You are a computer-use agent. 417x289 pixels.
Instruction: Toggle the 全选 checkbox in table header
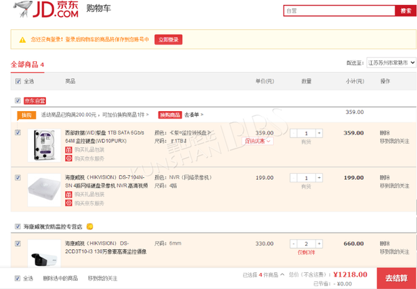pos(18,81)
